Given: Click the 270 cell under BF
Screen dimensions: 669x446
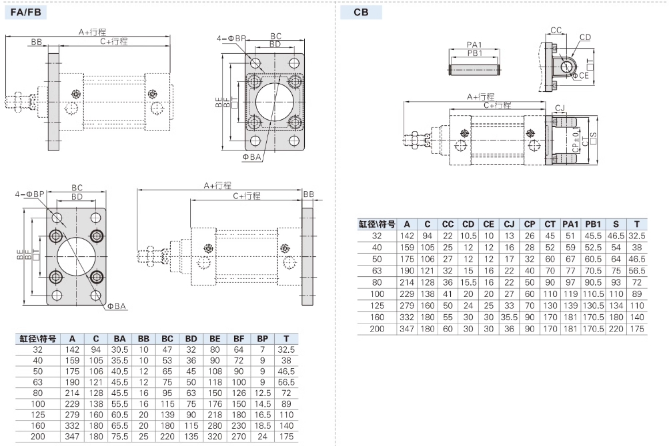Looking at the screenshot, I should coord(239,437).
